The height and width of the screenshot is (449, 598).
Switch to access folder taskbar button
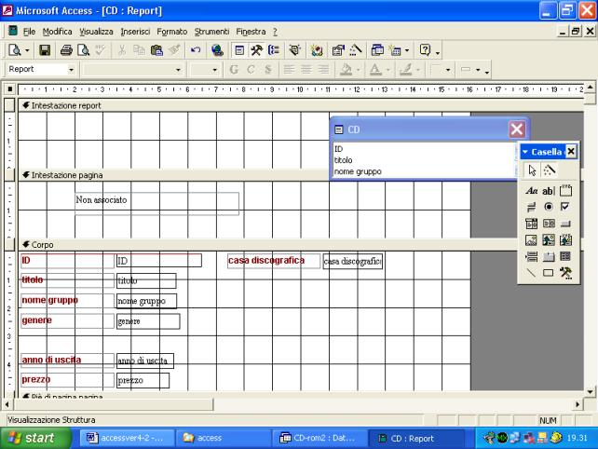click(x=224, y=438)
